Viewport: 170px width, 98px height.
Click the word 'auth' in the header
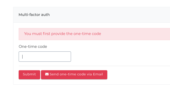pyautogui.click(x=45, y=15)
